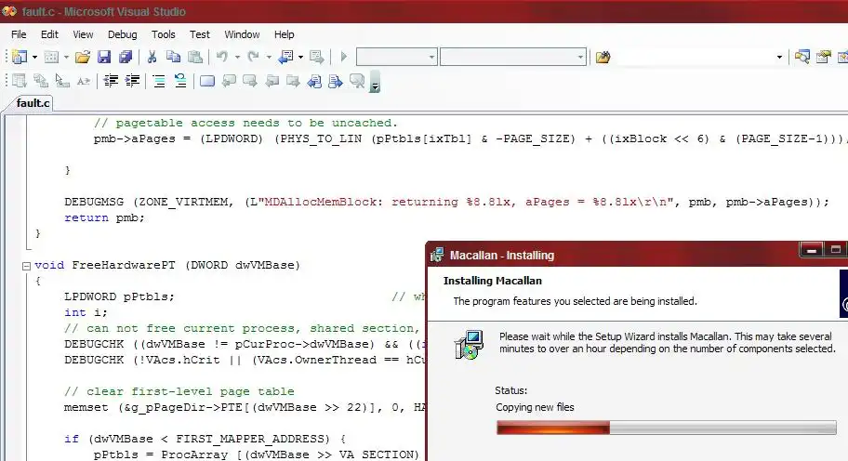Open the Test menu
This screenshot has width=848, height=461.
200,34
